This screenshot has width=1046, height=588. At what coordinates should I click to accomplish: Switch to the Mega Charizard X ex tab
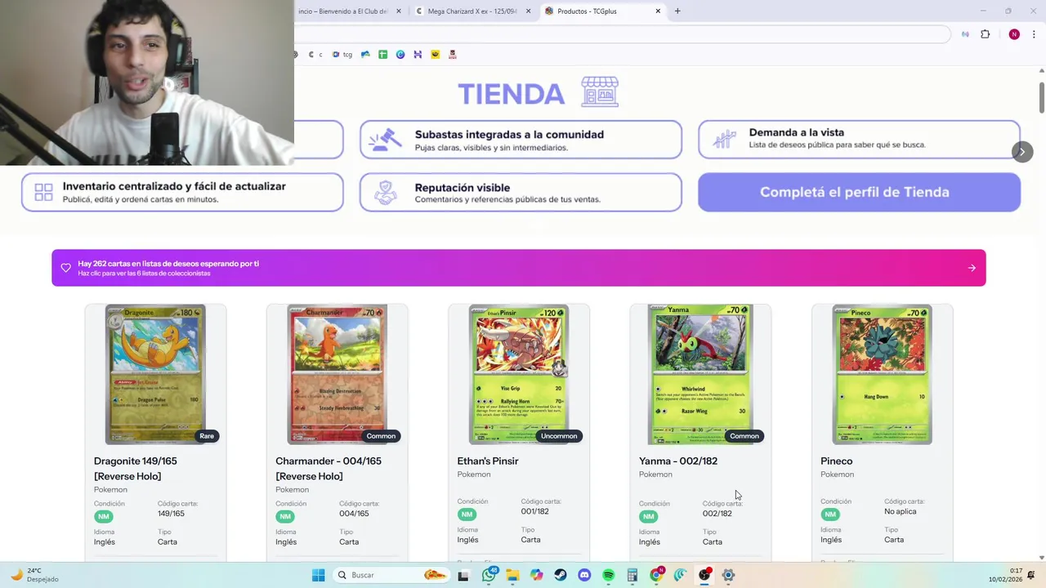coord(472,11)
